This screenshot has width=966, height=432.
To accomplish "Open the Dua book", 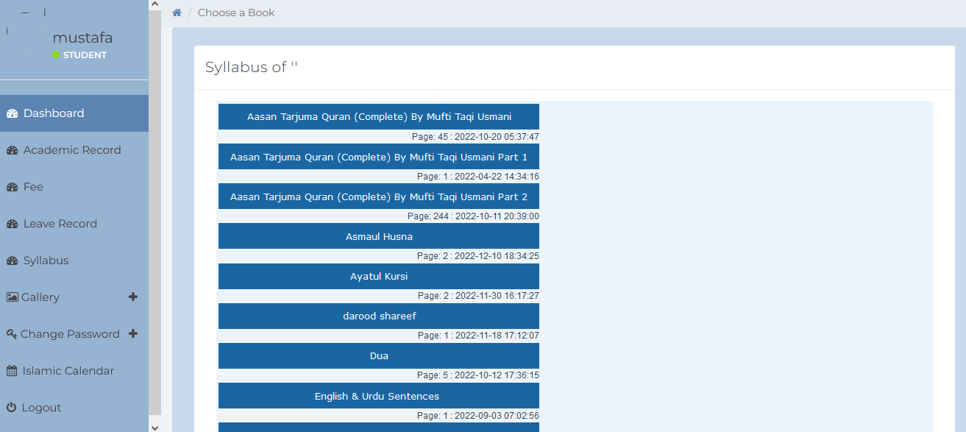I will click(379, 355).
